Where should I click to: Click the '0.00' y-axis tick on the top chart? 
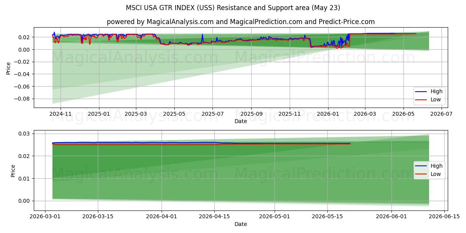(x=25, y=49)
